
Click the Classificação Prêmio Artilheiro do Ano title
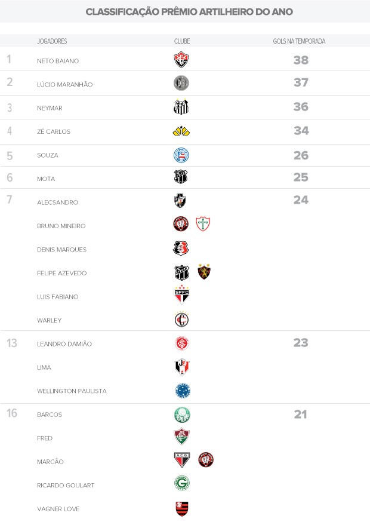(189, 12)
